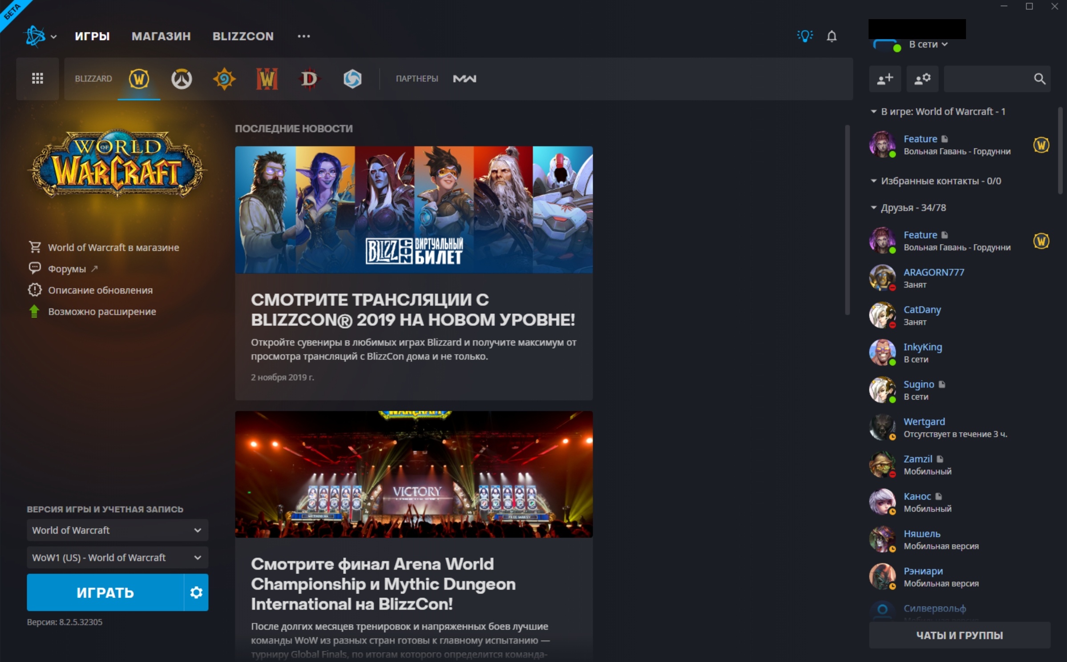Screen dimensions: 1067x662
Task: Click the World of Warcraft logo
Action: tap(117, 163)
